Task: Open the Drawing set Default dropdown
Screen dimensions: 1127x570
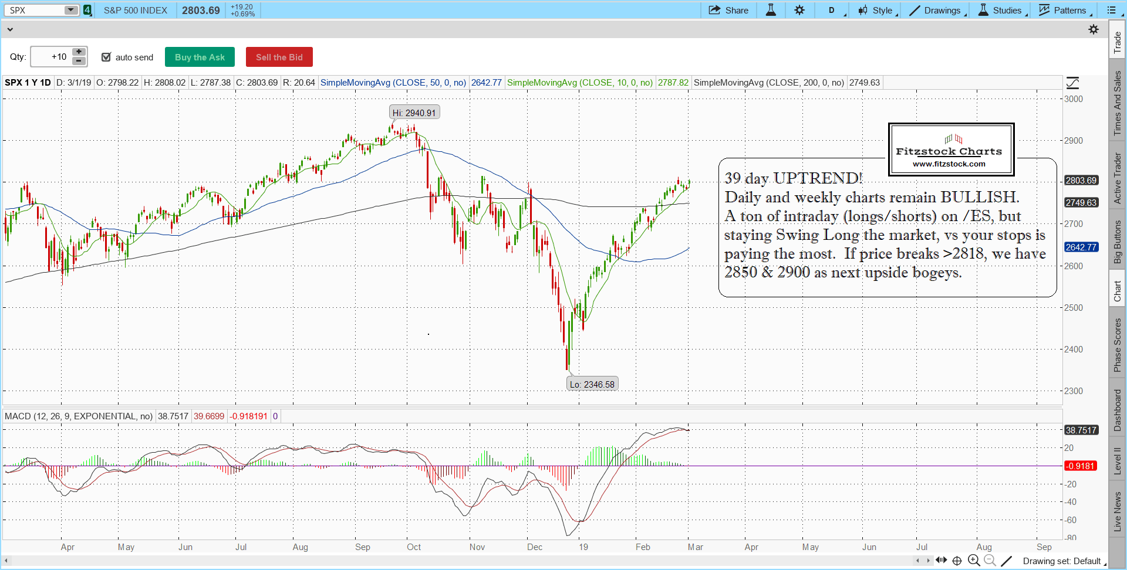Action: [x=1064, y=561]
